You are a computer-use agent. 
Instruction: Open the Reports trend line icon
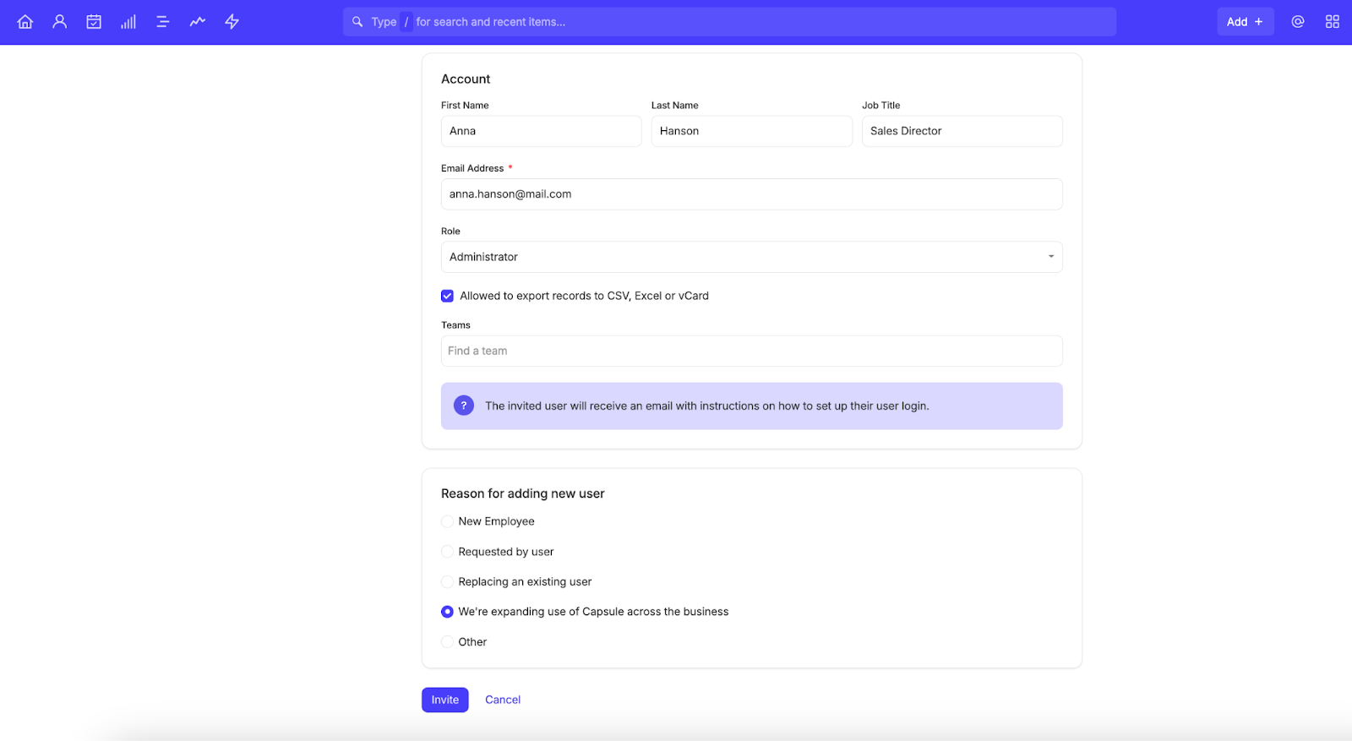[198, 22]
